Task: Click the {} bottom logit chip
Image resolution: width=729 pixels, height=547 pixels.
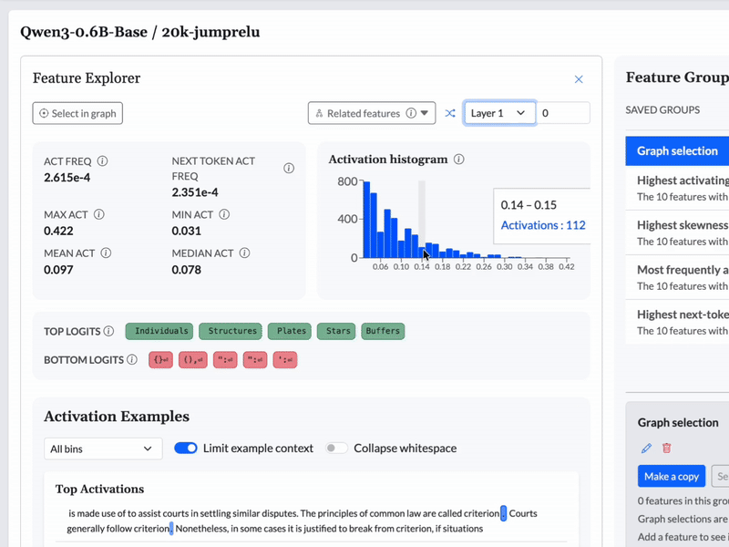Action: [x=161, y=359]
